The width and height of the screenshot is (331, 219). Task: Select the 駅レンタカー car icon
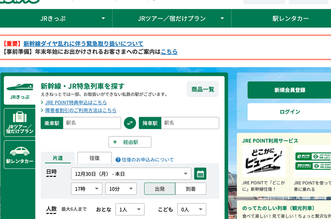click(x=19, y=151)
